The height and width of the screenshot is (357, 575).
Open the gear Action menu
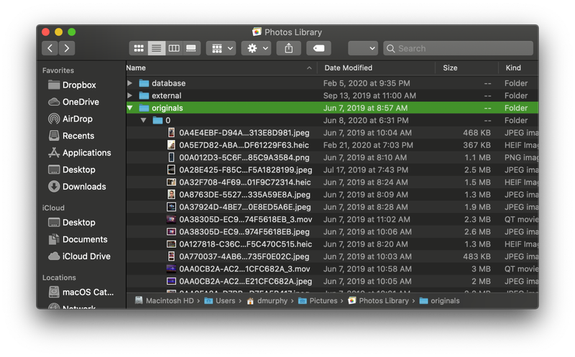coord(255,48)
